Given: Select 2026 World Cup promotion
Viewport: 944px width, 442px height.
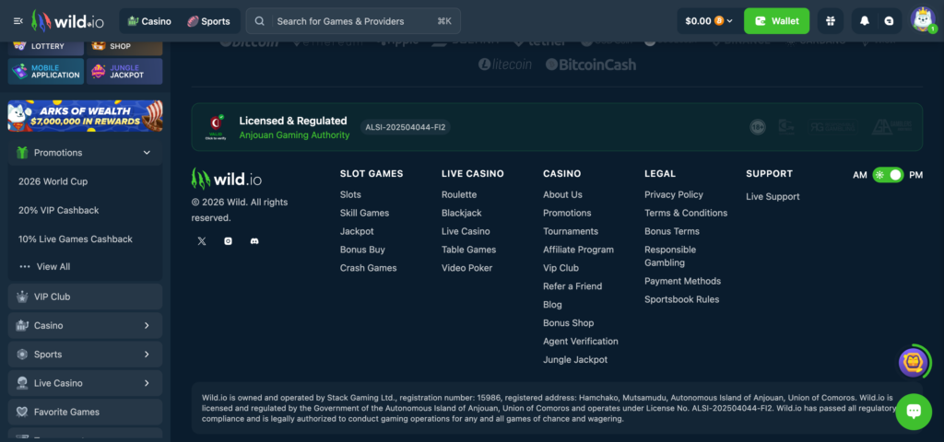Looking at the screenshot, I should click(x=53, y=181).
